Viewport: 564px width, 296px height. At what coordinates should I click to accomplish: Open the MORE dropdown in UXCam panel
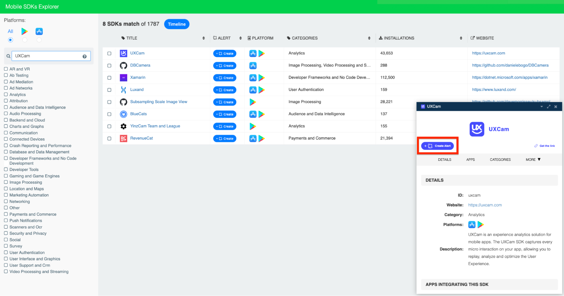coord(533,159)
